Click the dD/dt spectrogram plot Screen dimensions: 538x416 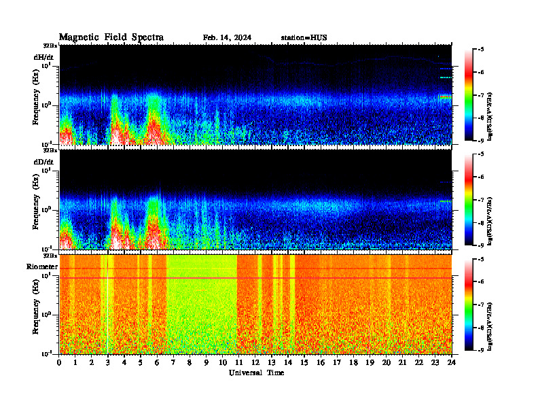coord(255,200)
